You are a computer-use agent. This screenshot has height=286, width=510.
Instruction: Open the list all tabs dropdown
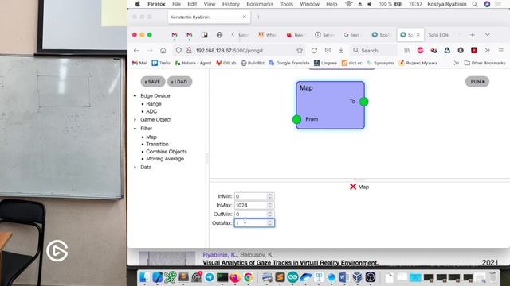[488, 35]
